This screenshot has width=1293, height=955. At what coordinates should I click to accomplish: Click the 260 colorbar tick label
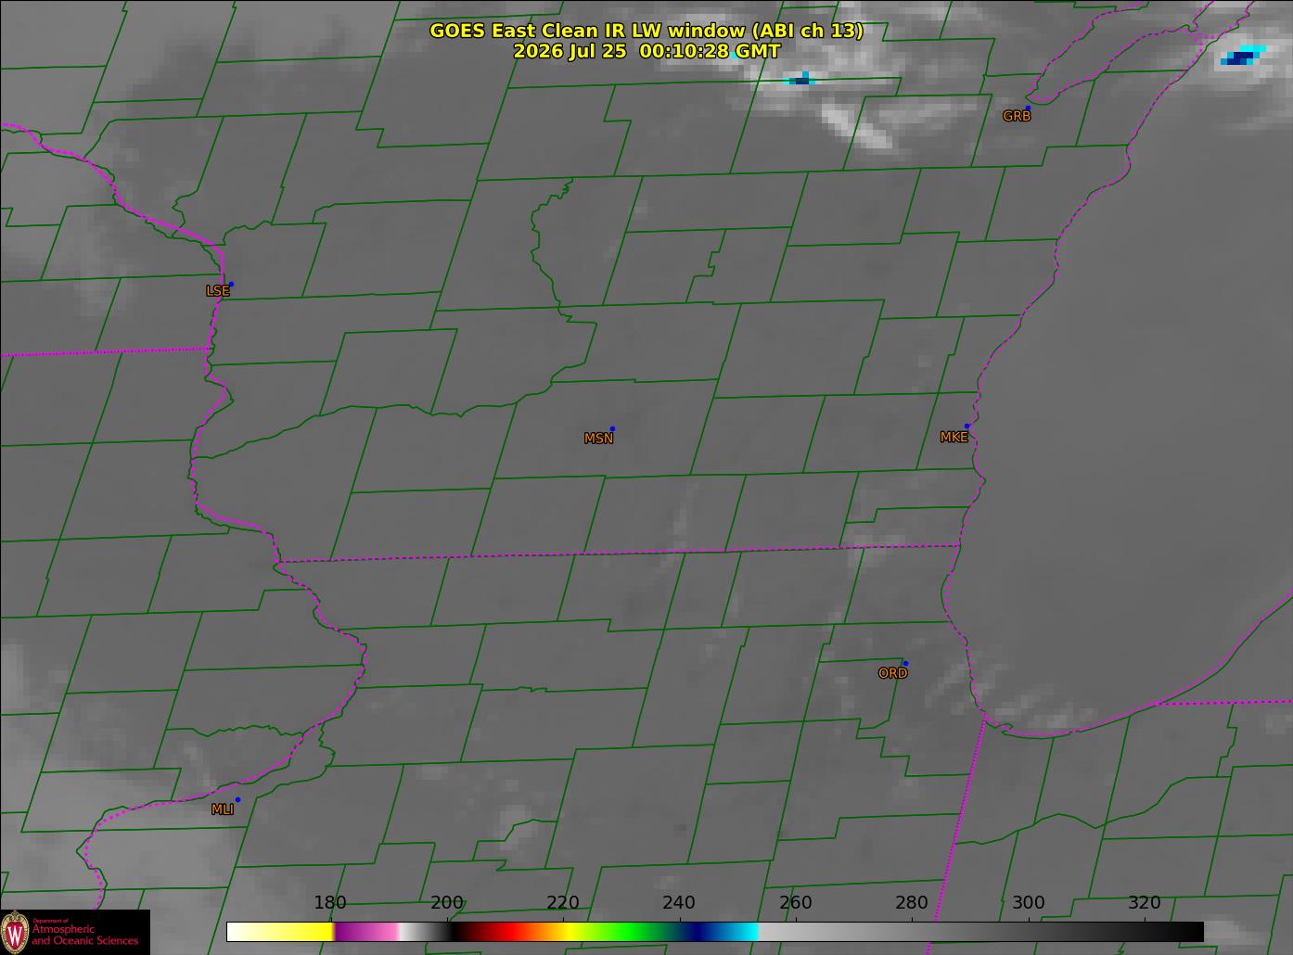point(795,903)
